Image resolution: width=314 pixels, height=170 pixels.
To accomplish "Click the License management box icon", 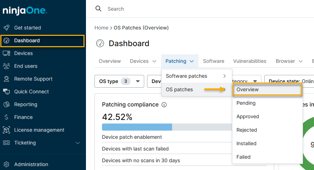I will click(6, 130).
